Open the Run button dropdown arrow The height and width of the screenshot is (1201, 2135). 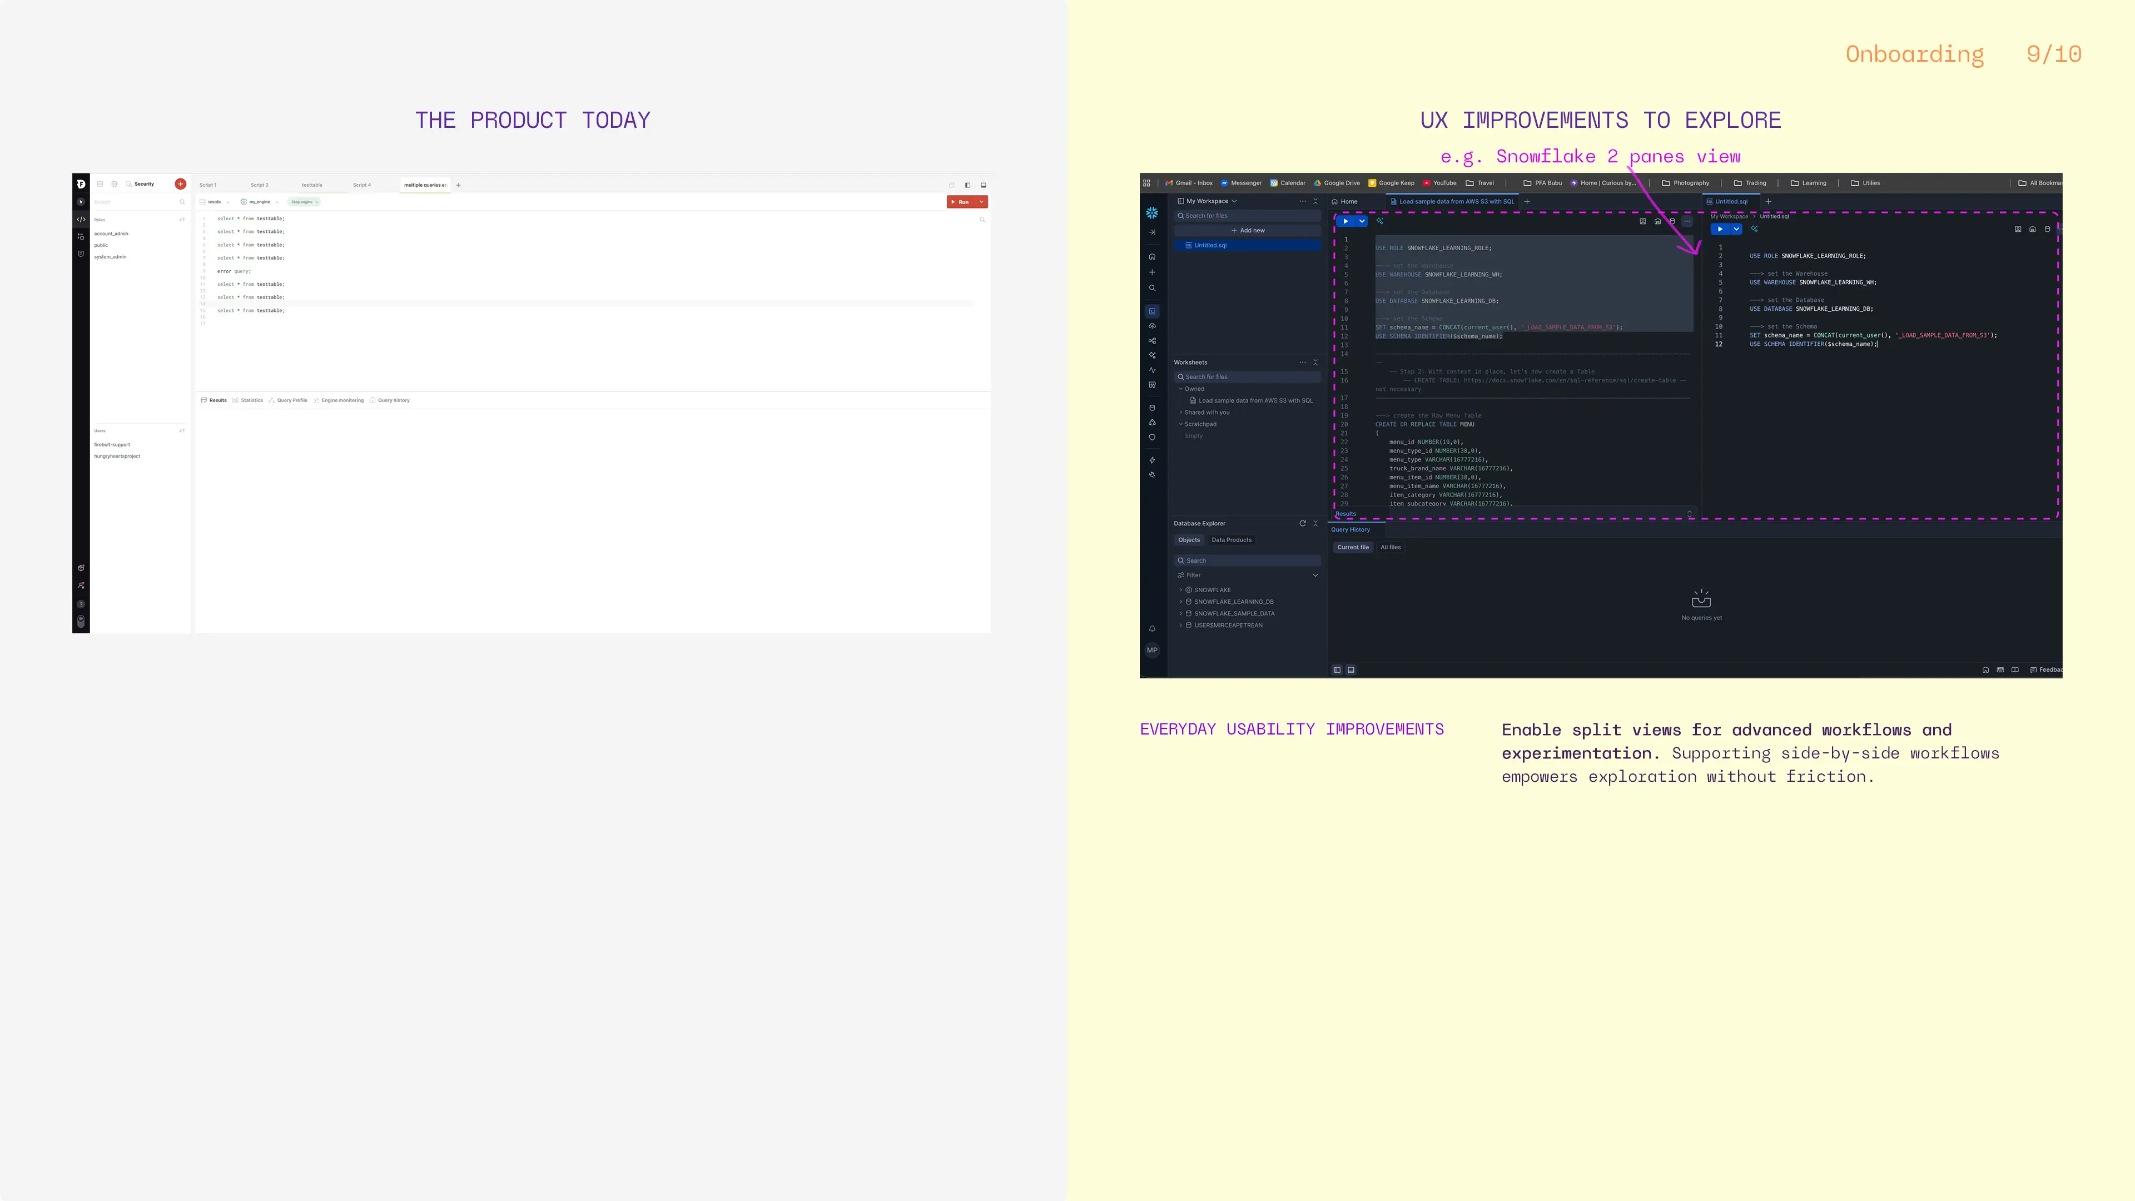(981, 202)
